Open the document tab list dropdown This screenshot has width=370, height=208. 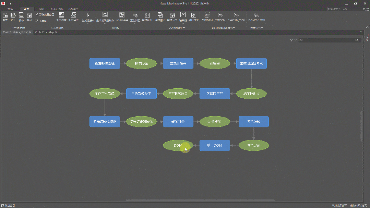(x=360, y=32)
